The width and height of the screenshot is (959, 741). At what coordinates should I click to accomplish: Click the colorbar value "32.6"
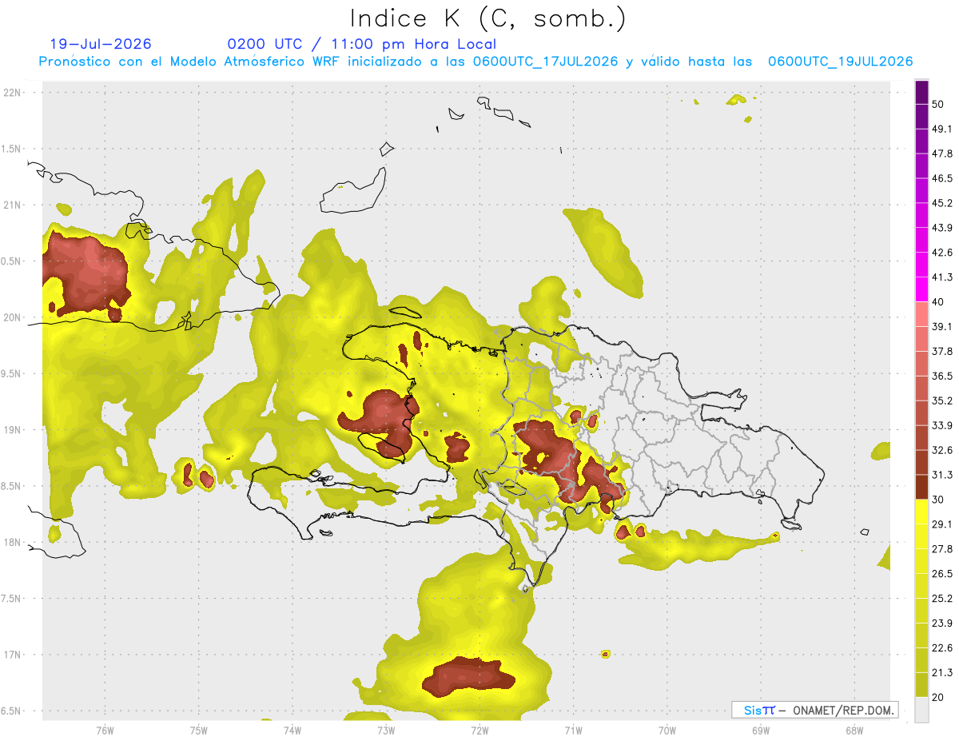(x=942, y=450)
